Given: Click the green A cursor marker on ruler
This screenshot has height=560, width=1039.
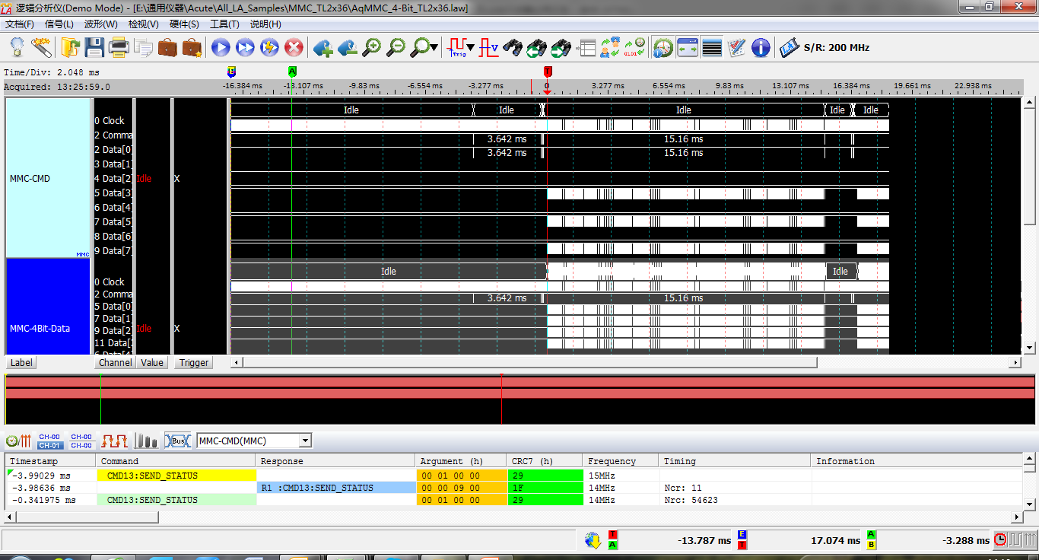Looking at the screenshot, I should click(292, 71).
